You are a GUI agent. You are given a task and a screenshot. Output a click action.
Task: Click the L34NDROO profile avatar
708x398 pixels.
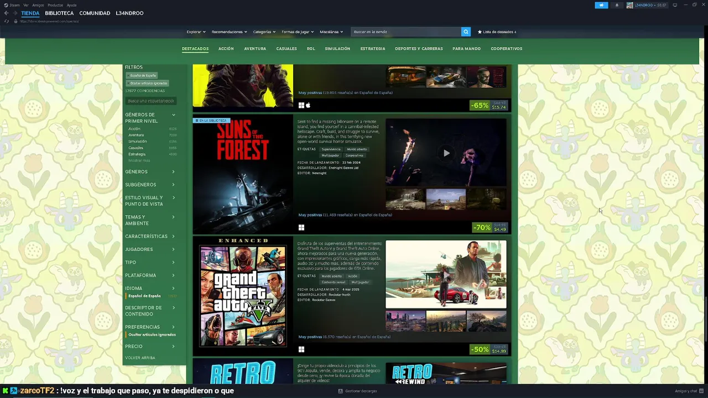click(x=629, y=5)
